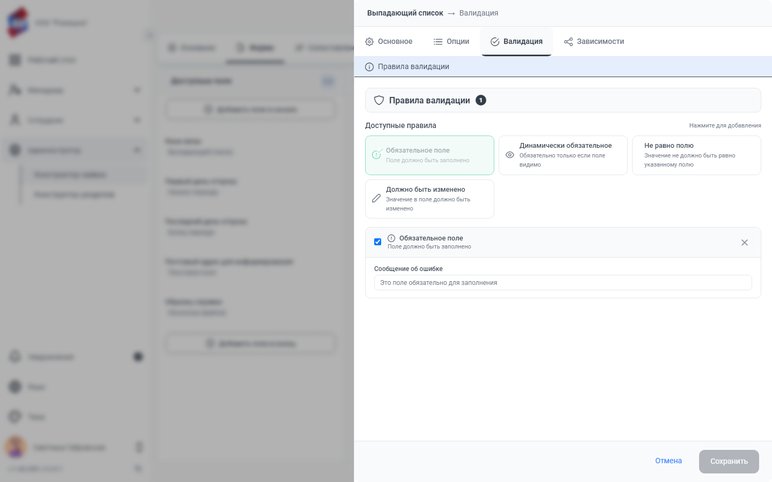Click the Нажмите для добавления hint text

725,125
